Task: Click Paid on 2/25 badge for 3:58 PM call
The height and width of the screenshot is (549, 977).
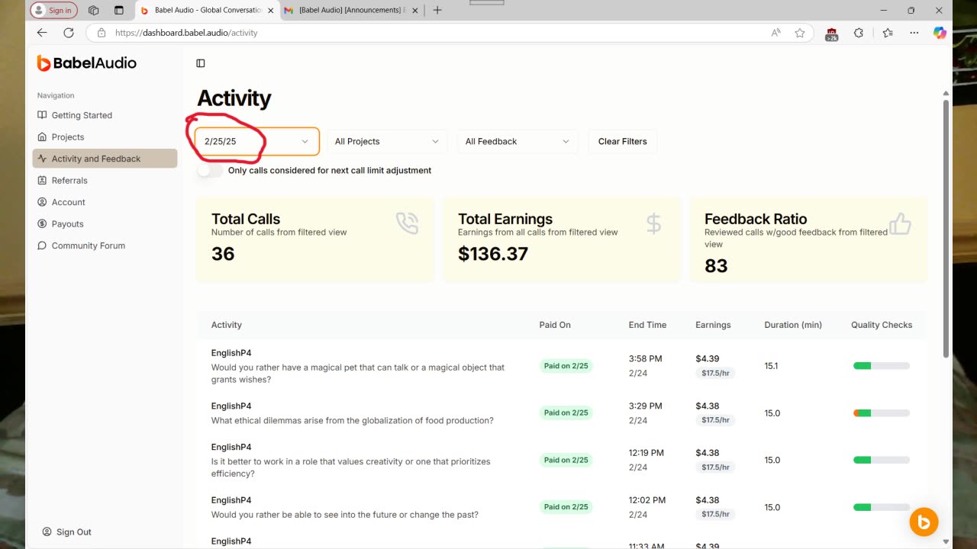Action: point(566,366)
